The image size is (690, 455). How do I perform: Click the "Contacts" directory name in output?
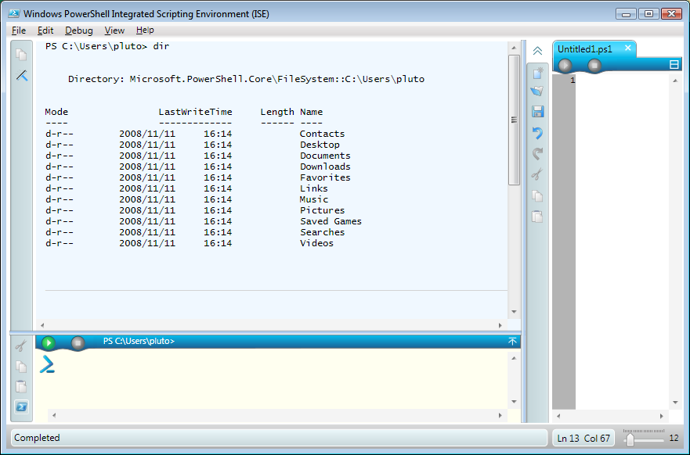tap(322, 134)
